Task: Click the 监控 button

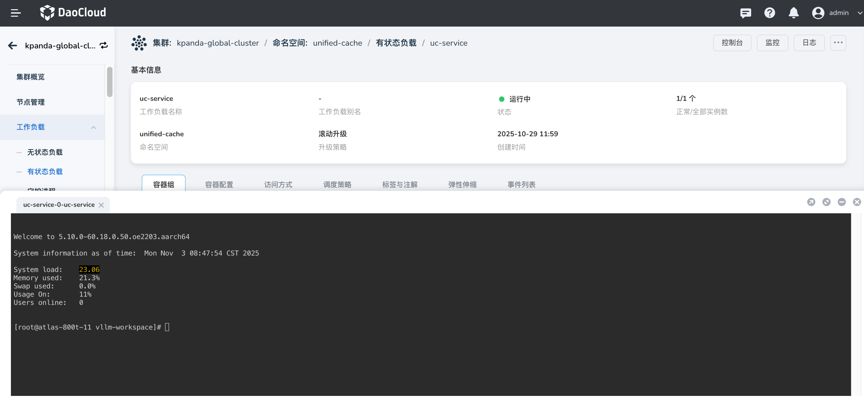Action: 772,43
